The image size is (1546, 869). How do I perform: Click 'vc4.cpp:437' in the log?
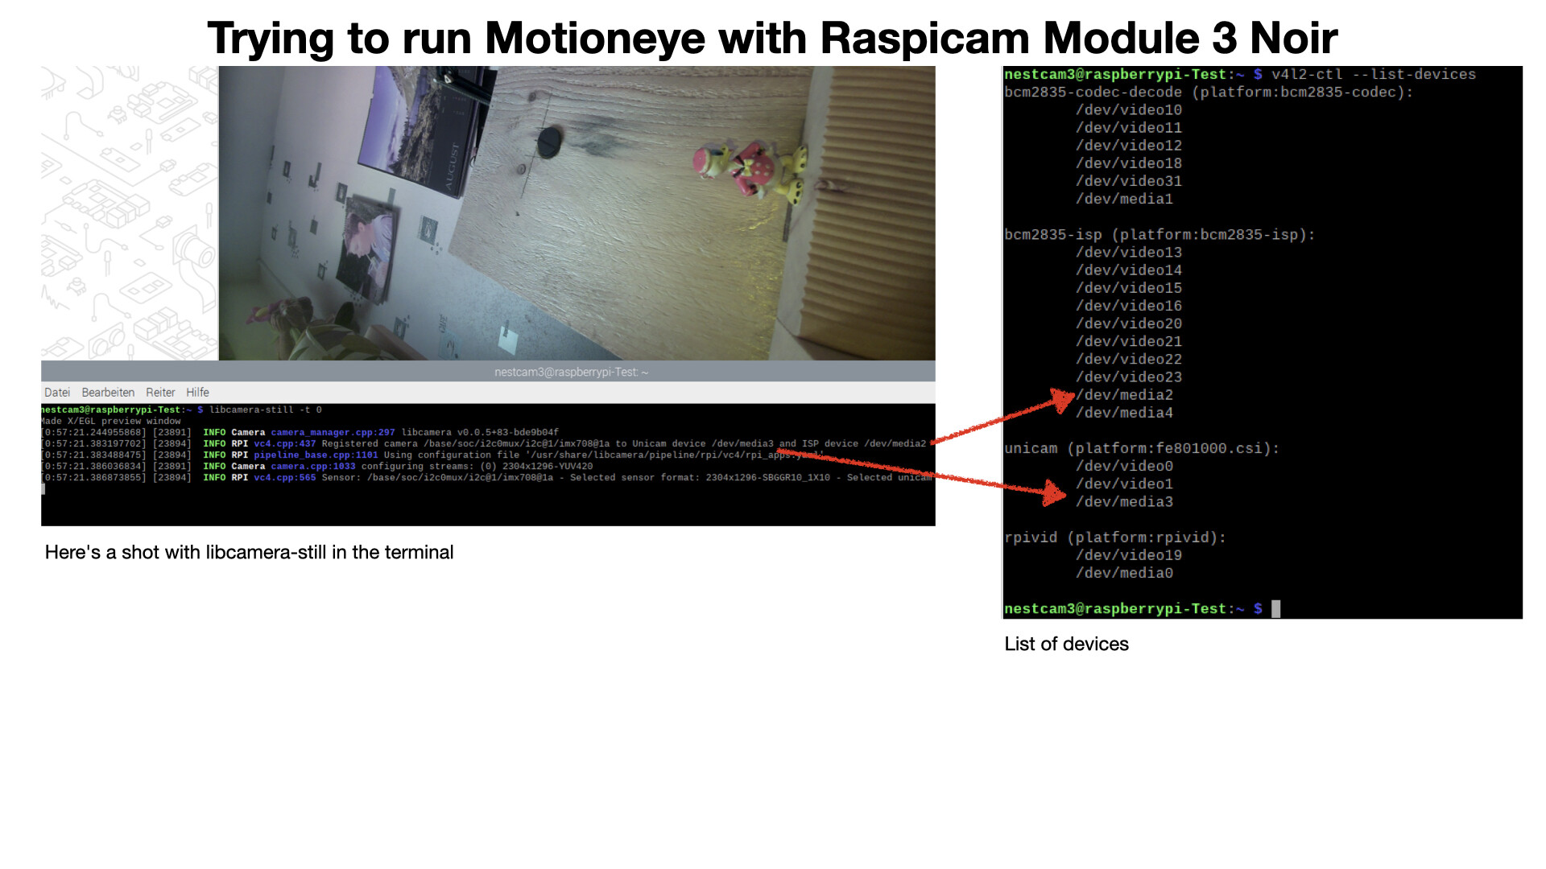285,443
